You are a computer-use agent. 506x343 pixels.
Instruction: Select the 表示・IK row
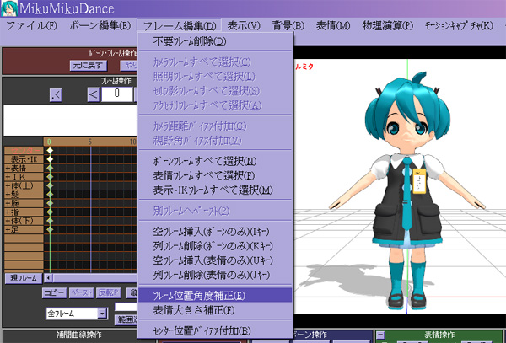point(24,159)
